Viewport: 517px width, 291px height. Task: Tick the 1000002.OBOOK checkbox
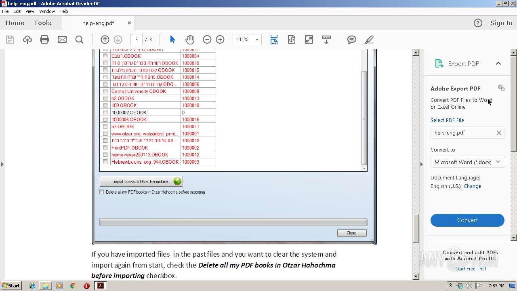[x=105, y=112]
